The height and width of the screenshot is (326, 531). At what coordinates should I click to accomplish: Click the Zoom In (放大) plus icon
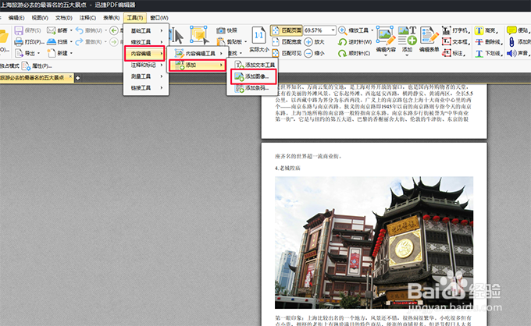pyautogui.click(x=308, y=42)
